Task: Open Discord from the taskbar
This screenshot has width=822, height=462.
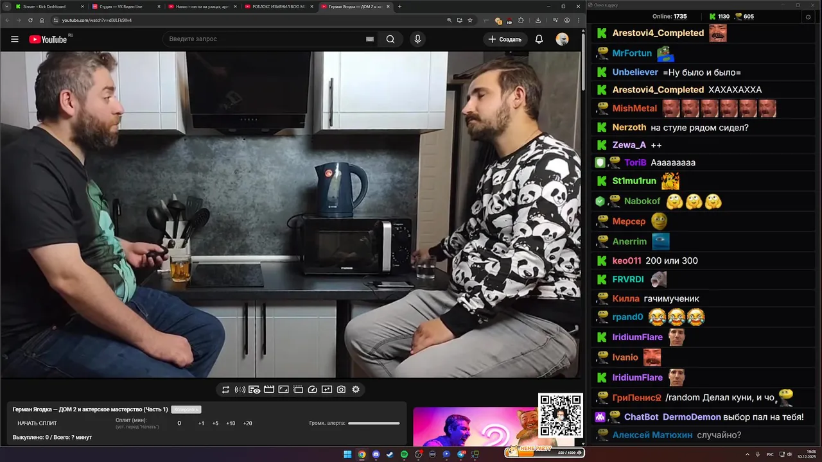Action: (x=376, y=454)
